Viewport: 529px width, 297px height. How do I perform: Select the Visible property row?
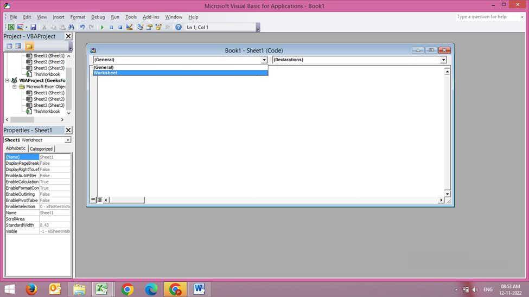[x=38, y=231]
